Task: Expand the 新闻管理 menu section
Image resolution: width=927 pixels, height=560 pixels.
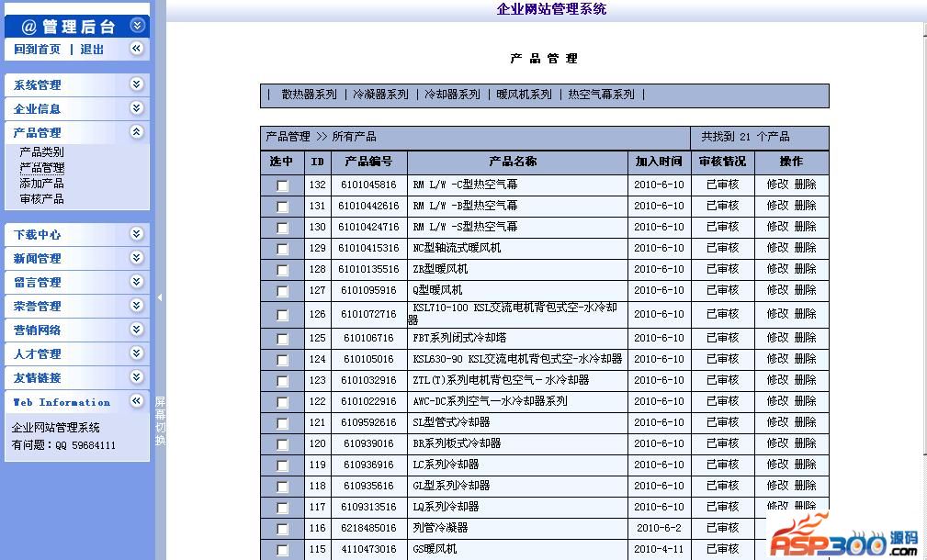Action: (137, 258)
